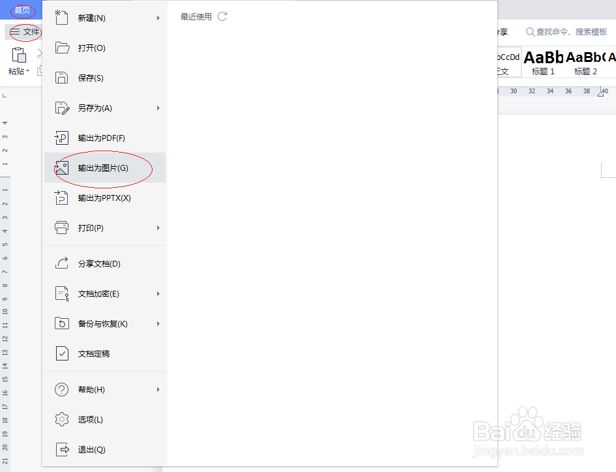Choose 打开(O) menu entry
616x472 pixels.
click(x=105, y=48)
